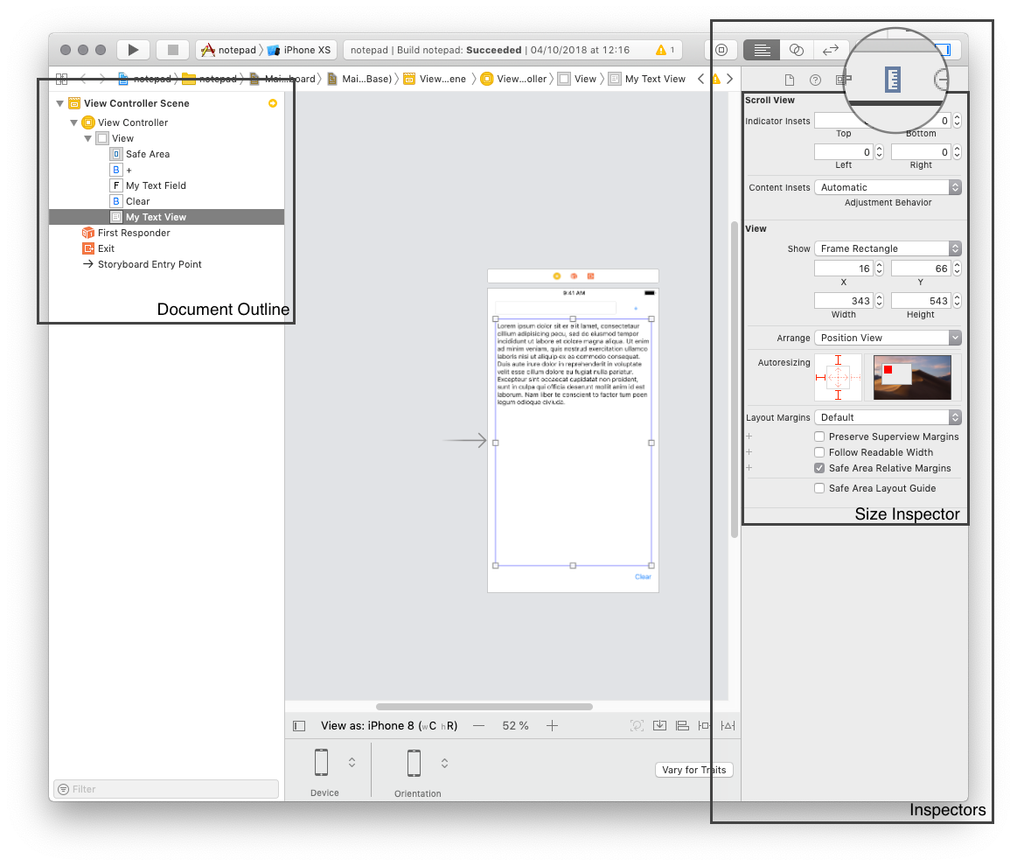Open the Size inspector ruler icon
The height and width of the screenshot is (866, 1017).
[892, 80]
